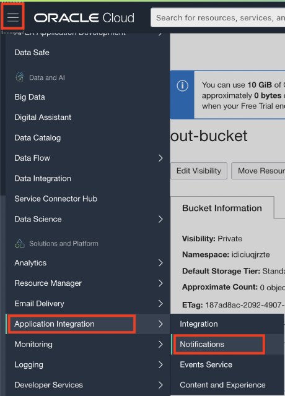
Task: Focus the search for resources field
Action: click(218, 18)
